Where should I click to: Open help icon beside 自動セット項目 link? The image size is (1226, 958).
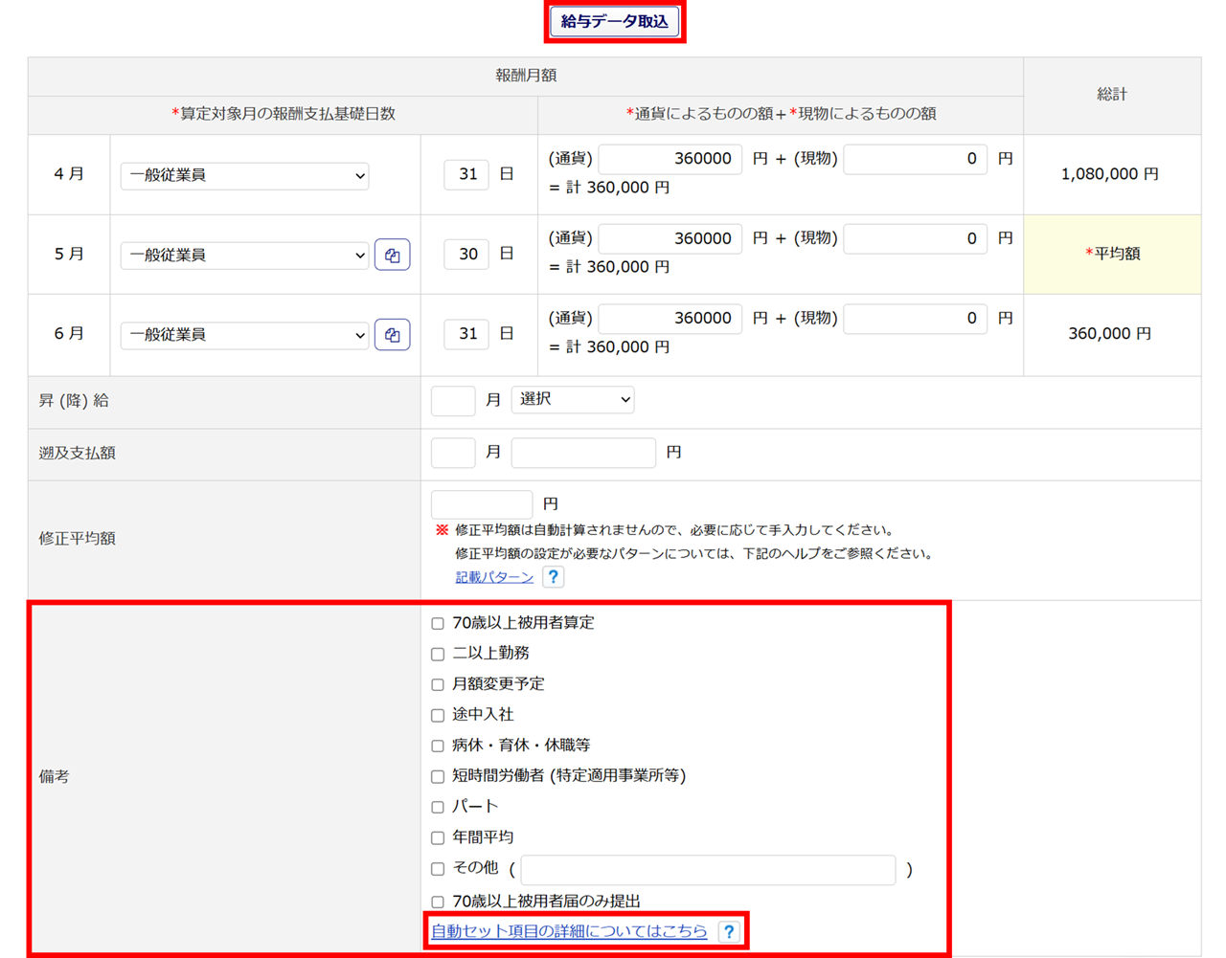click(x=729, y=931)
